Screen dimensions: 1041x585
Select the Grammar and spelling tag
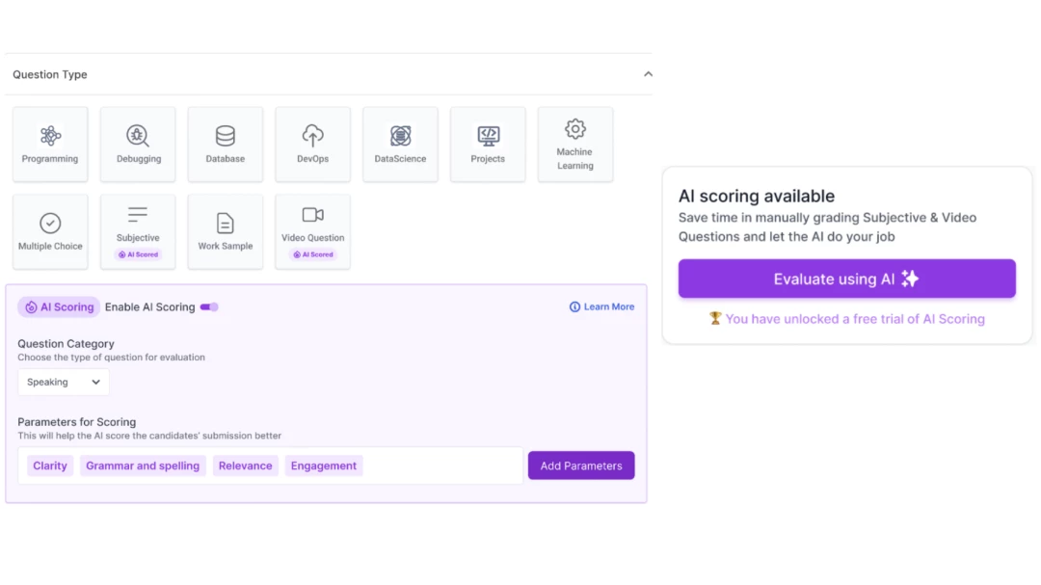[x=143, y=465]
